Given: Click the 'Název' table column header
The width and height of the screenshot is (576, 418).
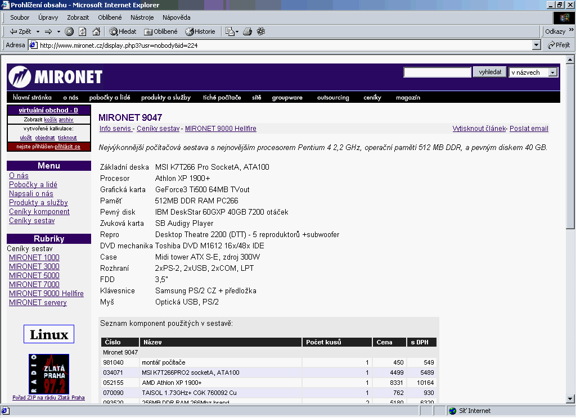Looking at the screenshot, I should coord(220,342).
